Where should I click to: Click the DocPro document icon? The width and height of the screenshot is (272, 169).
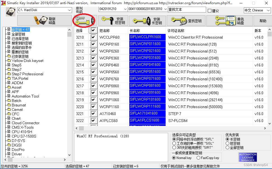9,149
